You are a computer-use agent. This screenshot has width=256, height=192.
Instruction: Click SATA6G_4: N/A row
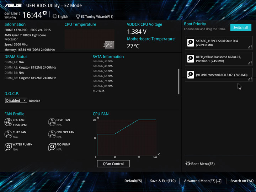[103, 66]
